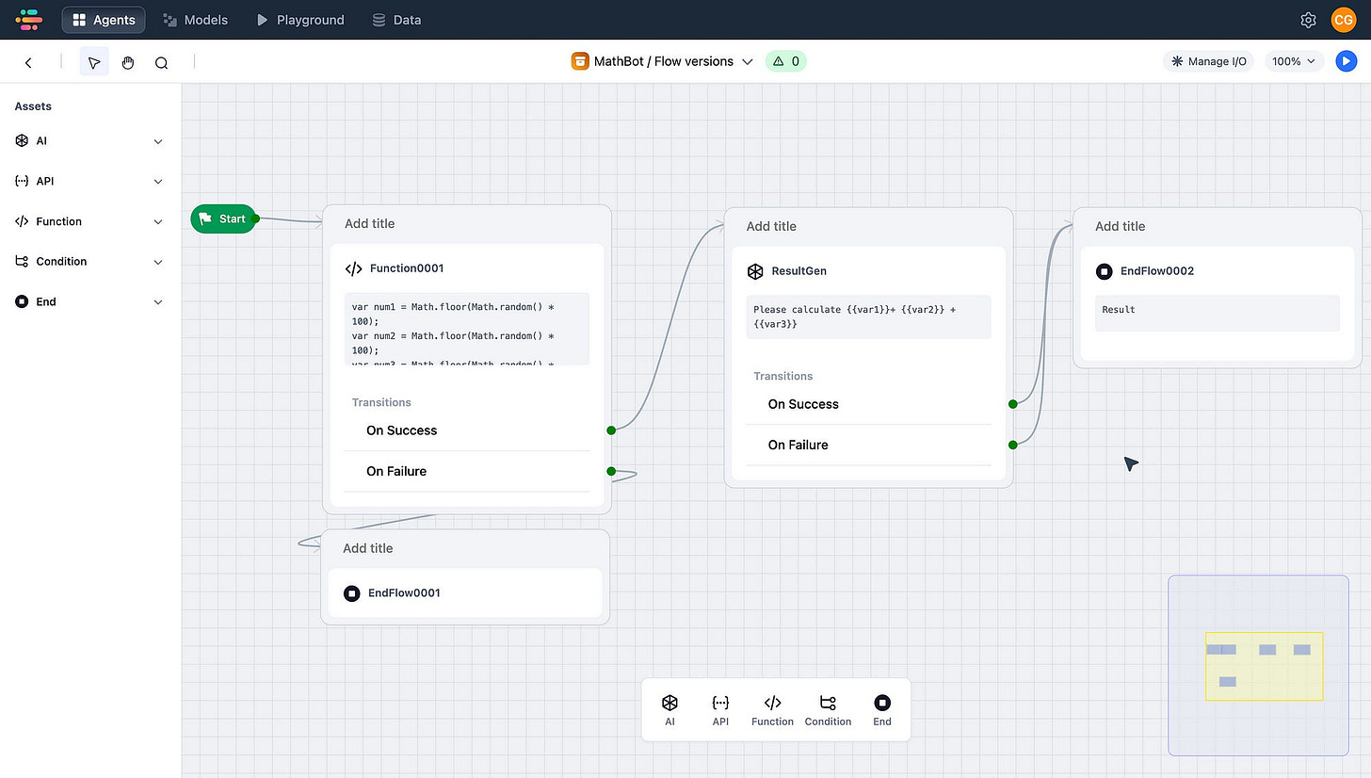1371x778 pixels.
Task: Switch to the Models tab
Action: tap(195, 19)
